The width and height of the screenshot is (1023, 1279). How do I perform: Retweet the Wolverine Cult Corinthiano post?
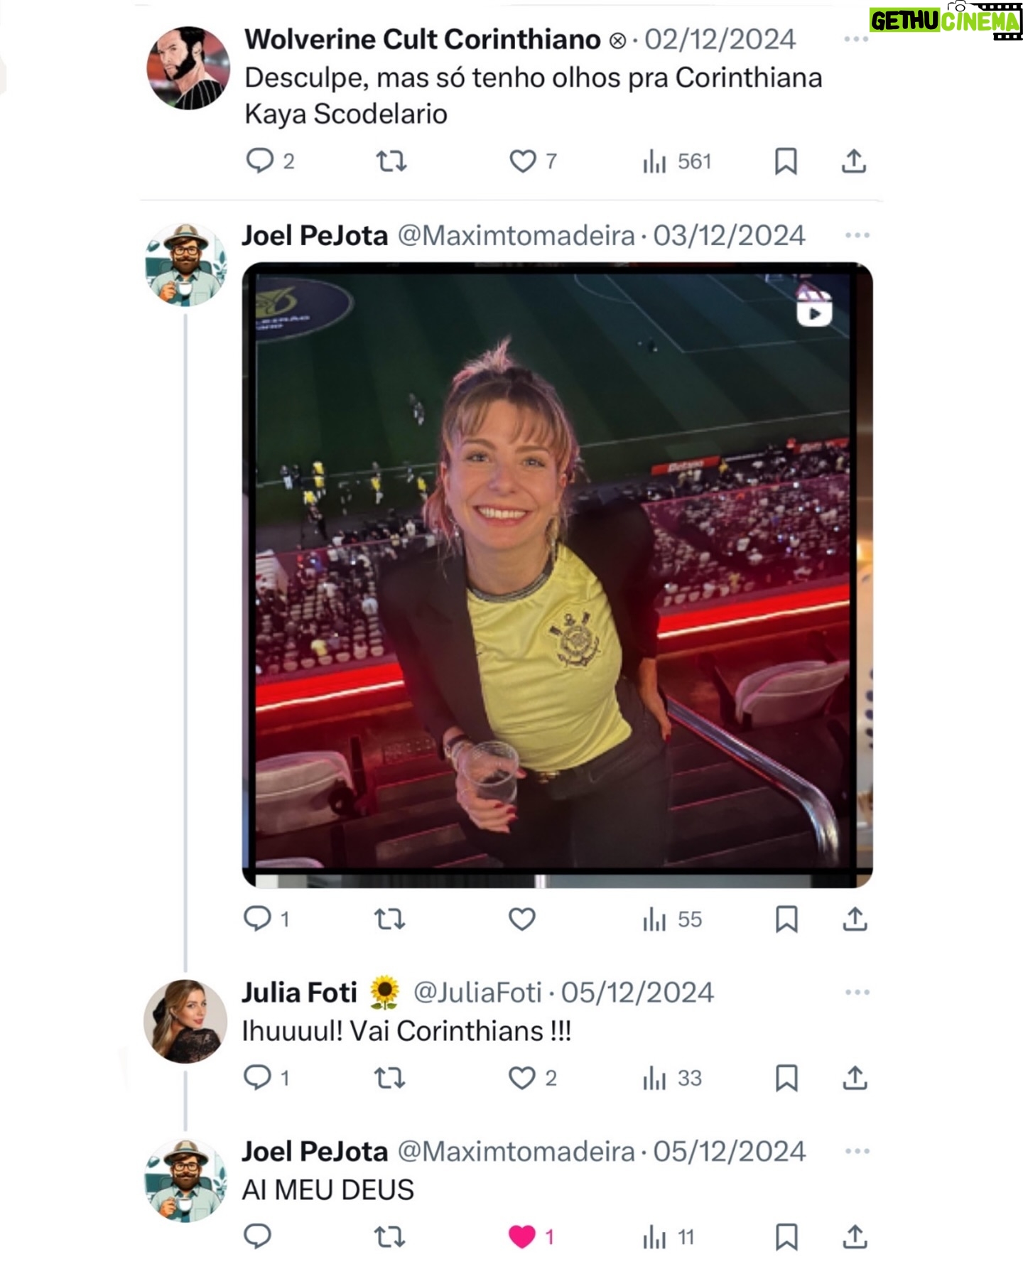391,161
